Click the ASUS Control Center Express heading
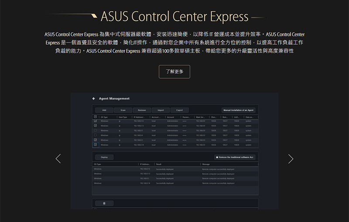Viewport: 349px width, 222px height. pos(174,17)
